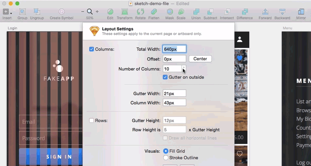Select Stroke Outline radio button

point(166,158)
